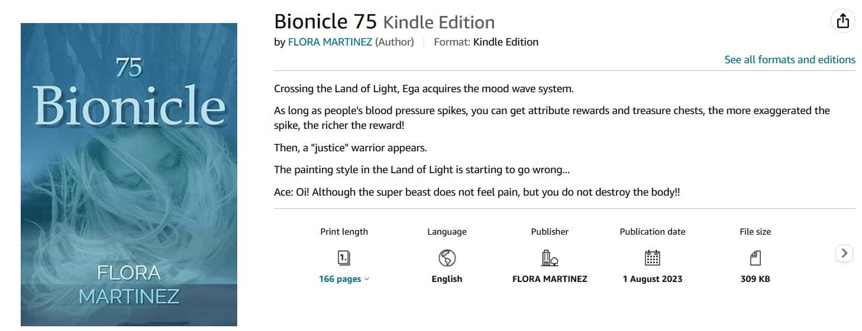
Task: Click the publication date calendar icon
Action: (x=652, y=258)
